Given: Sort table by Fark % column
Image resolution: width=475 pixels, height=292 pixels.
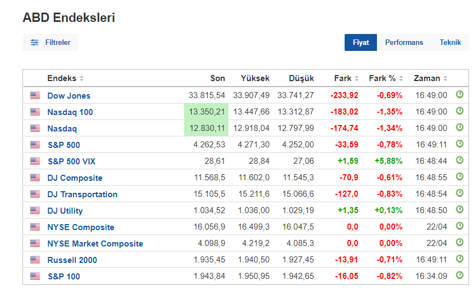Looking at the screenshot, I should click(401, 79).
